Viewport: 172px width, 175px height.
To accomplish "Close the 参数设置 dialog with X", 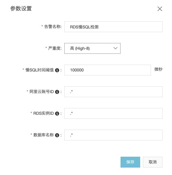I will (160, 9).
